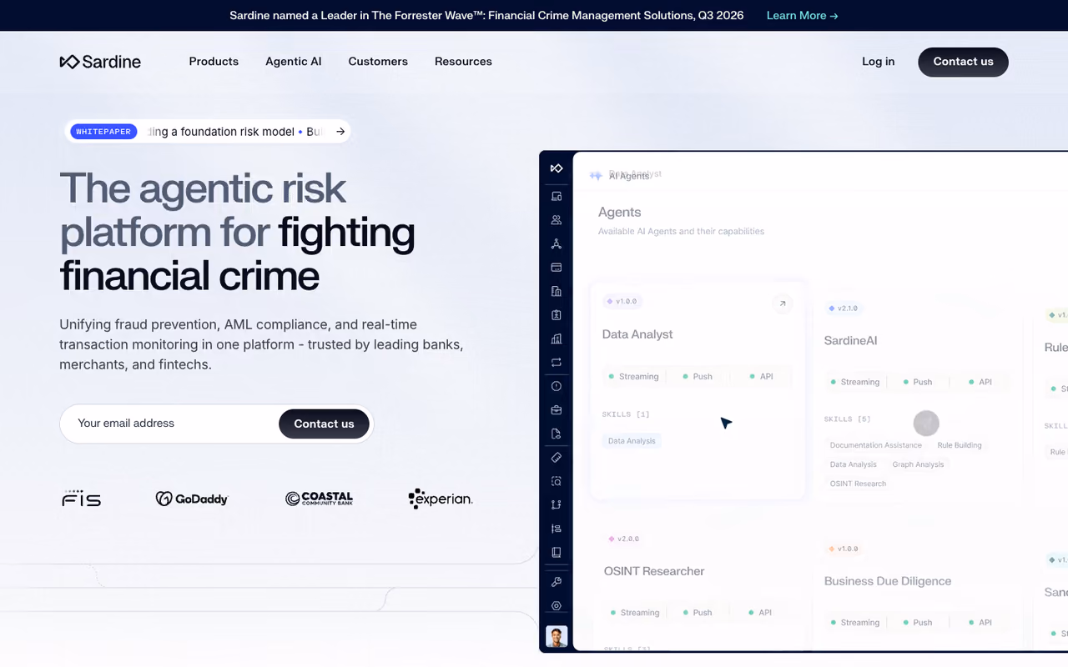The height and width of the screenshot is (667, 1068).
Task: Click Contact us button in header
Action: point(963,62)
